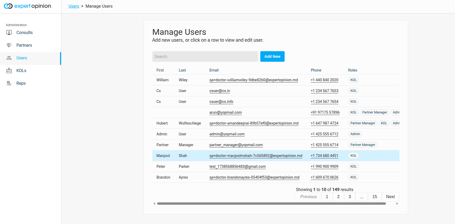Viewport: 455px width, 224px height.
Task: Click the Users breadcrumb link
Action: click(74, 6)
